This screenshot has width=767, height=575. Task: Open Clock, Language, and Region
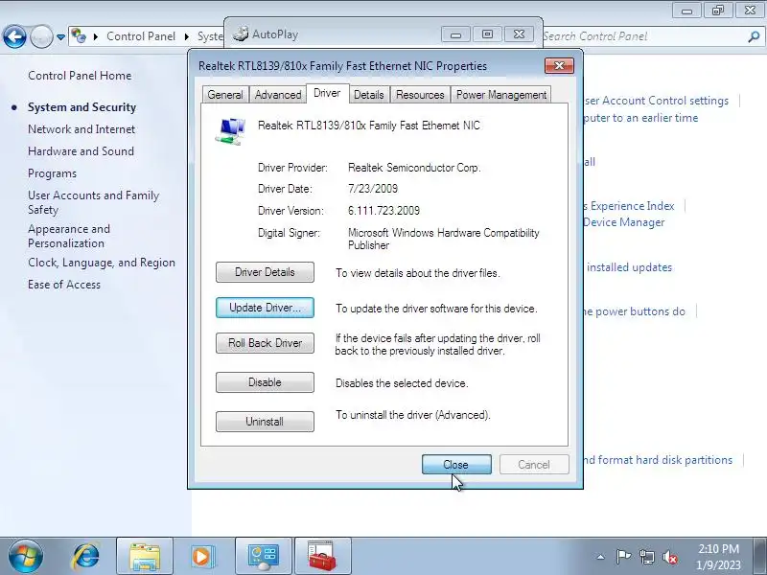(102, 263)
